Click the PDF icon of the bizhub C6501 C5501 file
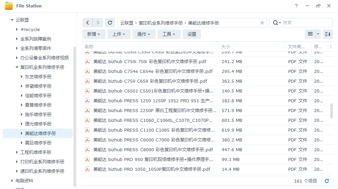 87,91
